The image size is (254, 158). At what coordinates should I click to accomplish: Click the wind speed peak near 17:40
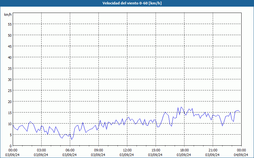tap(181, 107)
